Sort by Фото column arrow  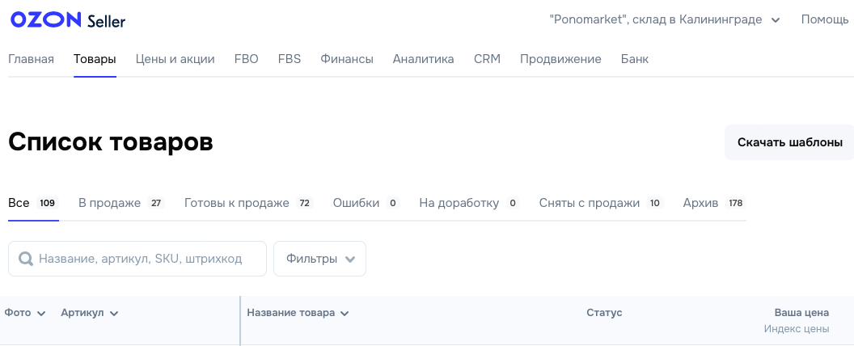[x=41, y=314]
